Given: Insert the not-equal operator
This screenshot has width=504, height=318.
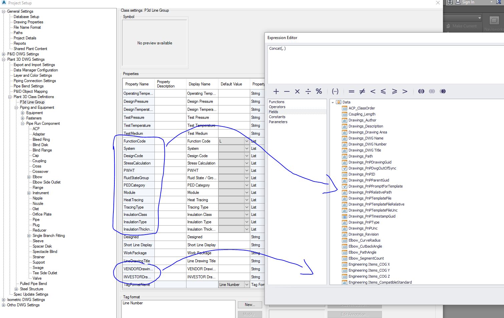Looking at the screenshot, I should tap(362, 91).
